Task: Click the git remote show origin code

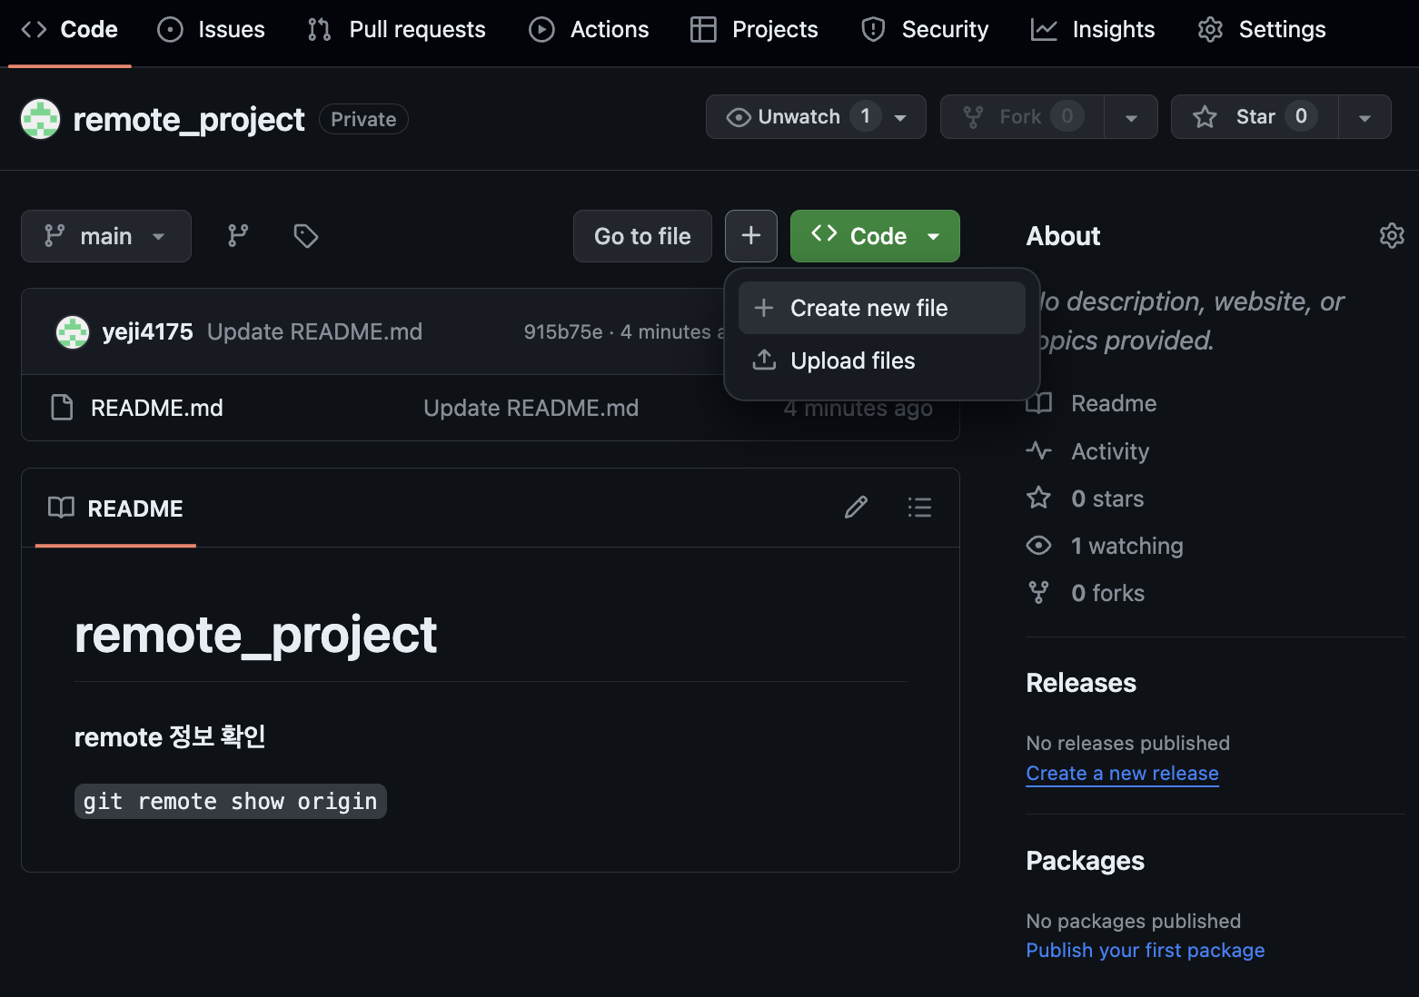Action: tap(231, 801)
